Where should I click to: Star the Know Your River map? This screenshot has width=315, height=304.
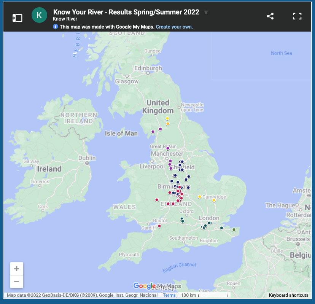click(206, 12)
